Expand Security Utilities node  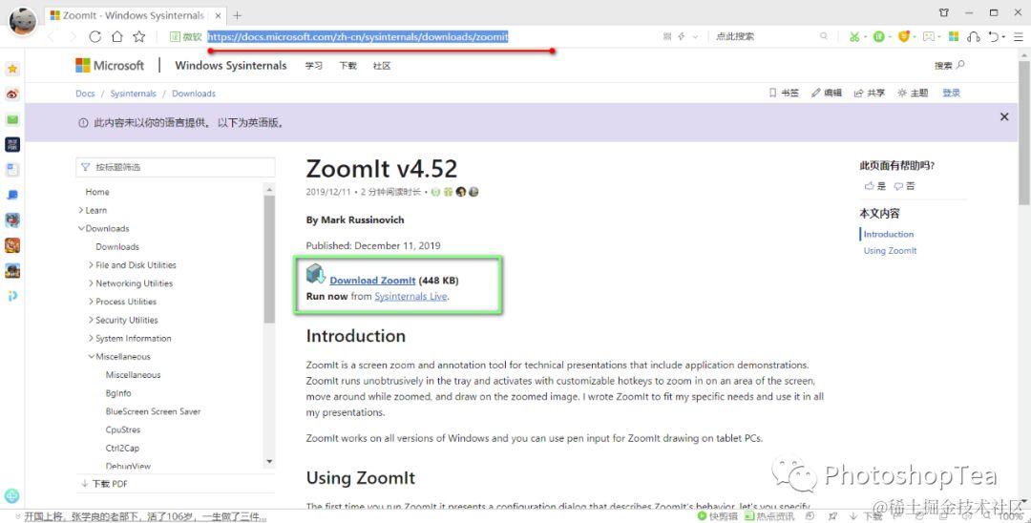pyautogui.click(x=91, y=320)
